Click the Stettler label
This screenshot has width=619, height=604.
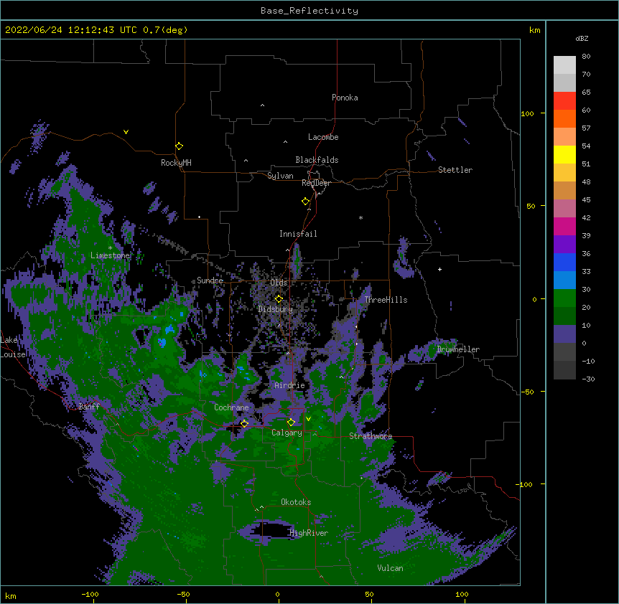coord(455,170)
